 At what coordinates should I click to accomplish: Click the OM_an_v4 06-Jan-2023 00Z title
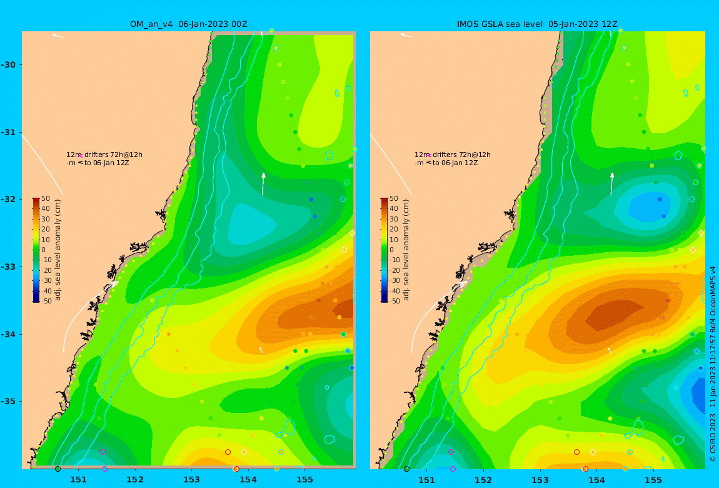[x=188, y=24]
